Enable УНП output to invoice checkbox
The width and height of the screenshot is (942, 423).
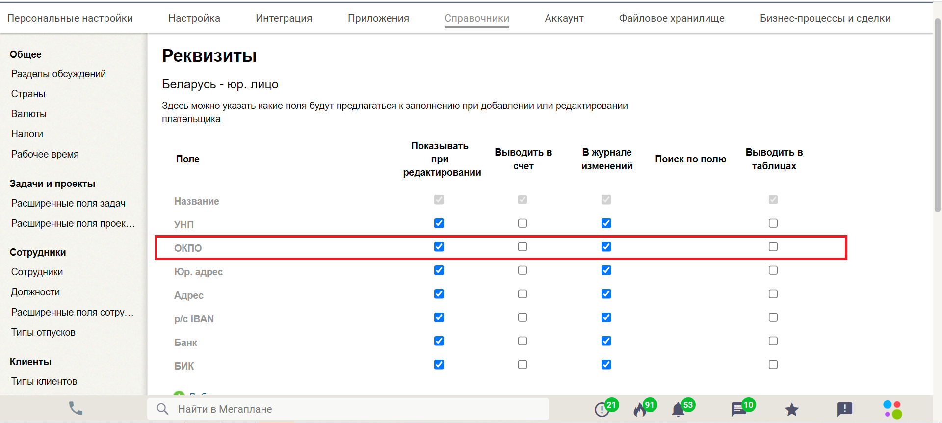click(x=523, y=223)
